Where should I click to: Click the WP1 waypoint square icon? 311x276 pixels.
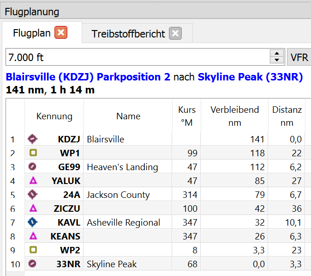(33, 153)
